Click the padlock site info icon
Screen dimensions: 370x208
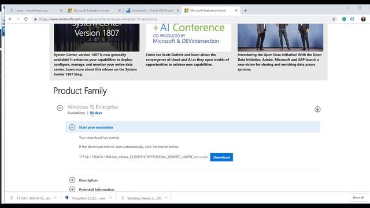35,19
